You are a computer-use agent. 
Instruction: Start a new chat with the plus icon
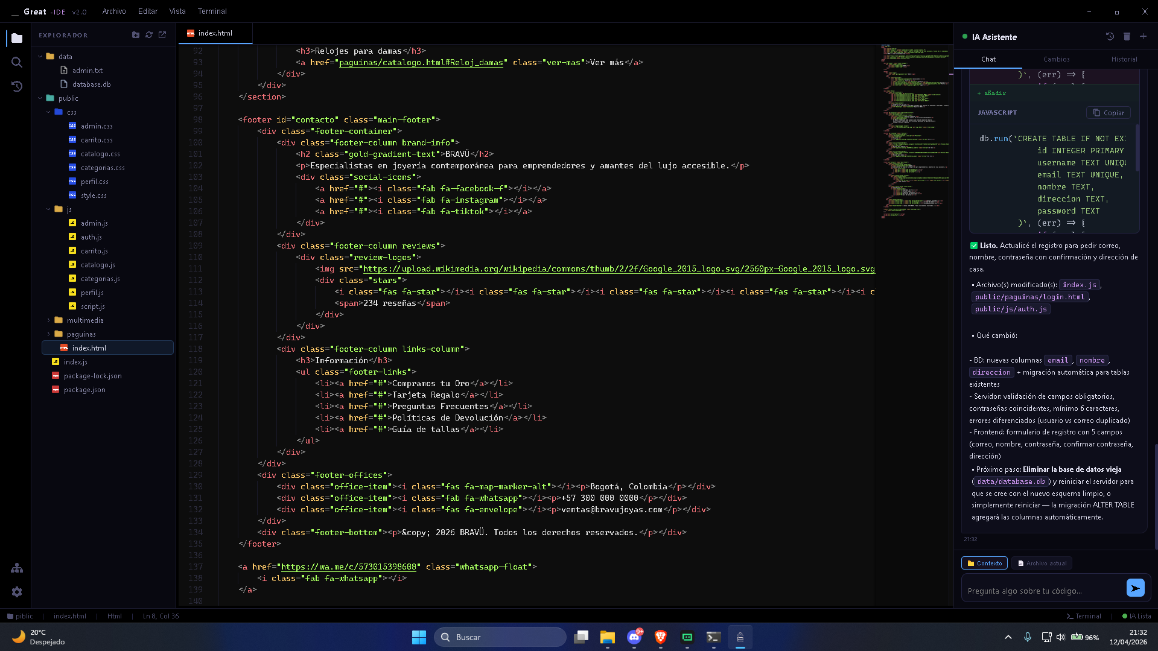tap(1143, 37)
